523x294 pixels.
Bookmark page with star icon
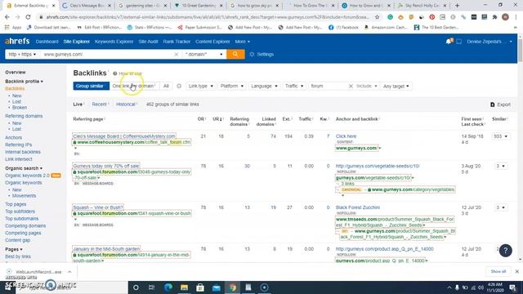pyautogui.click(x=377, y=17)
